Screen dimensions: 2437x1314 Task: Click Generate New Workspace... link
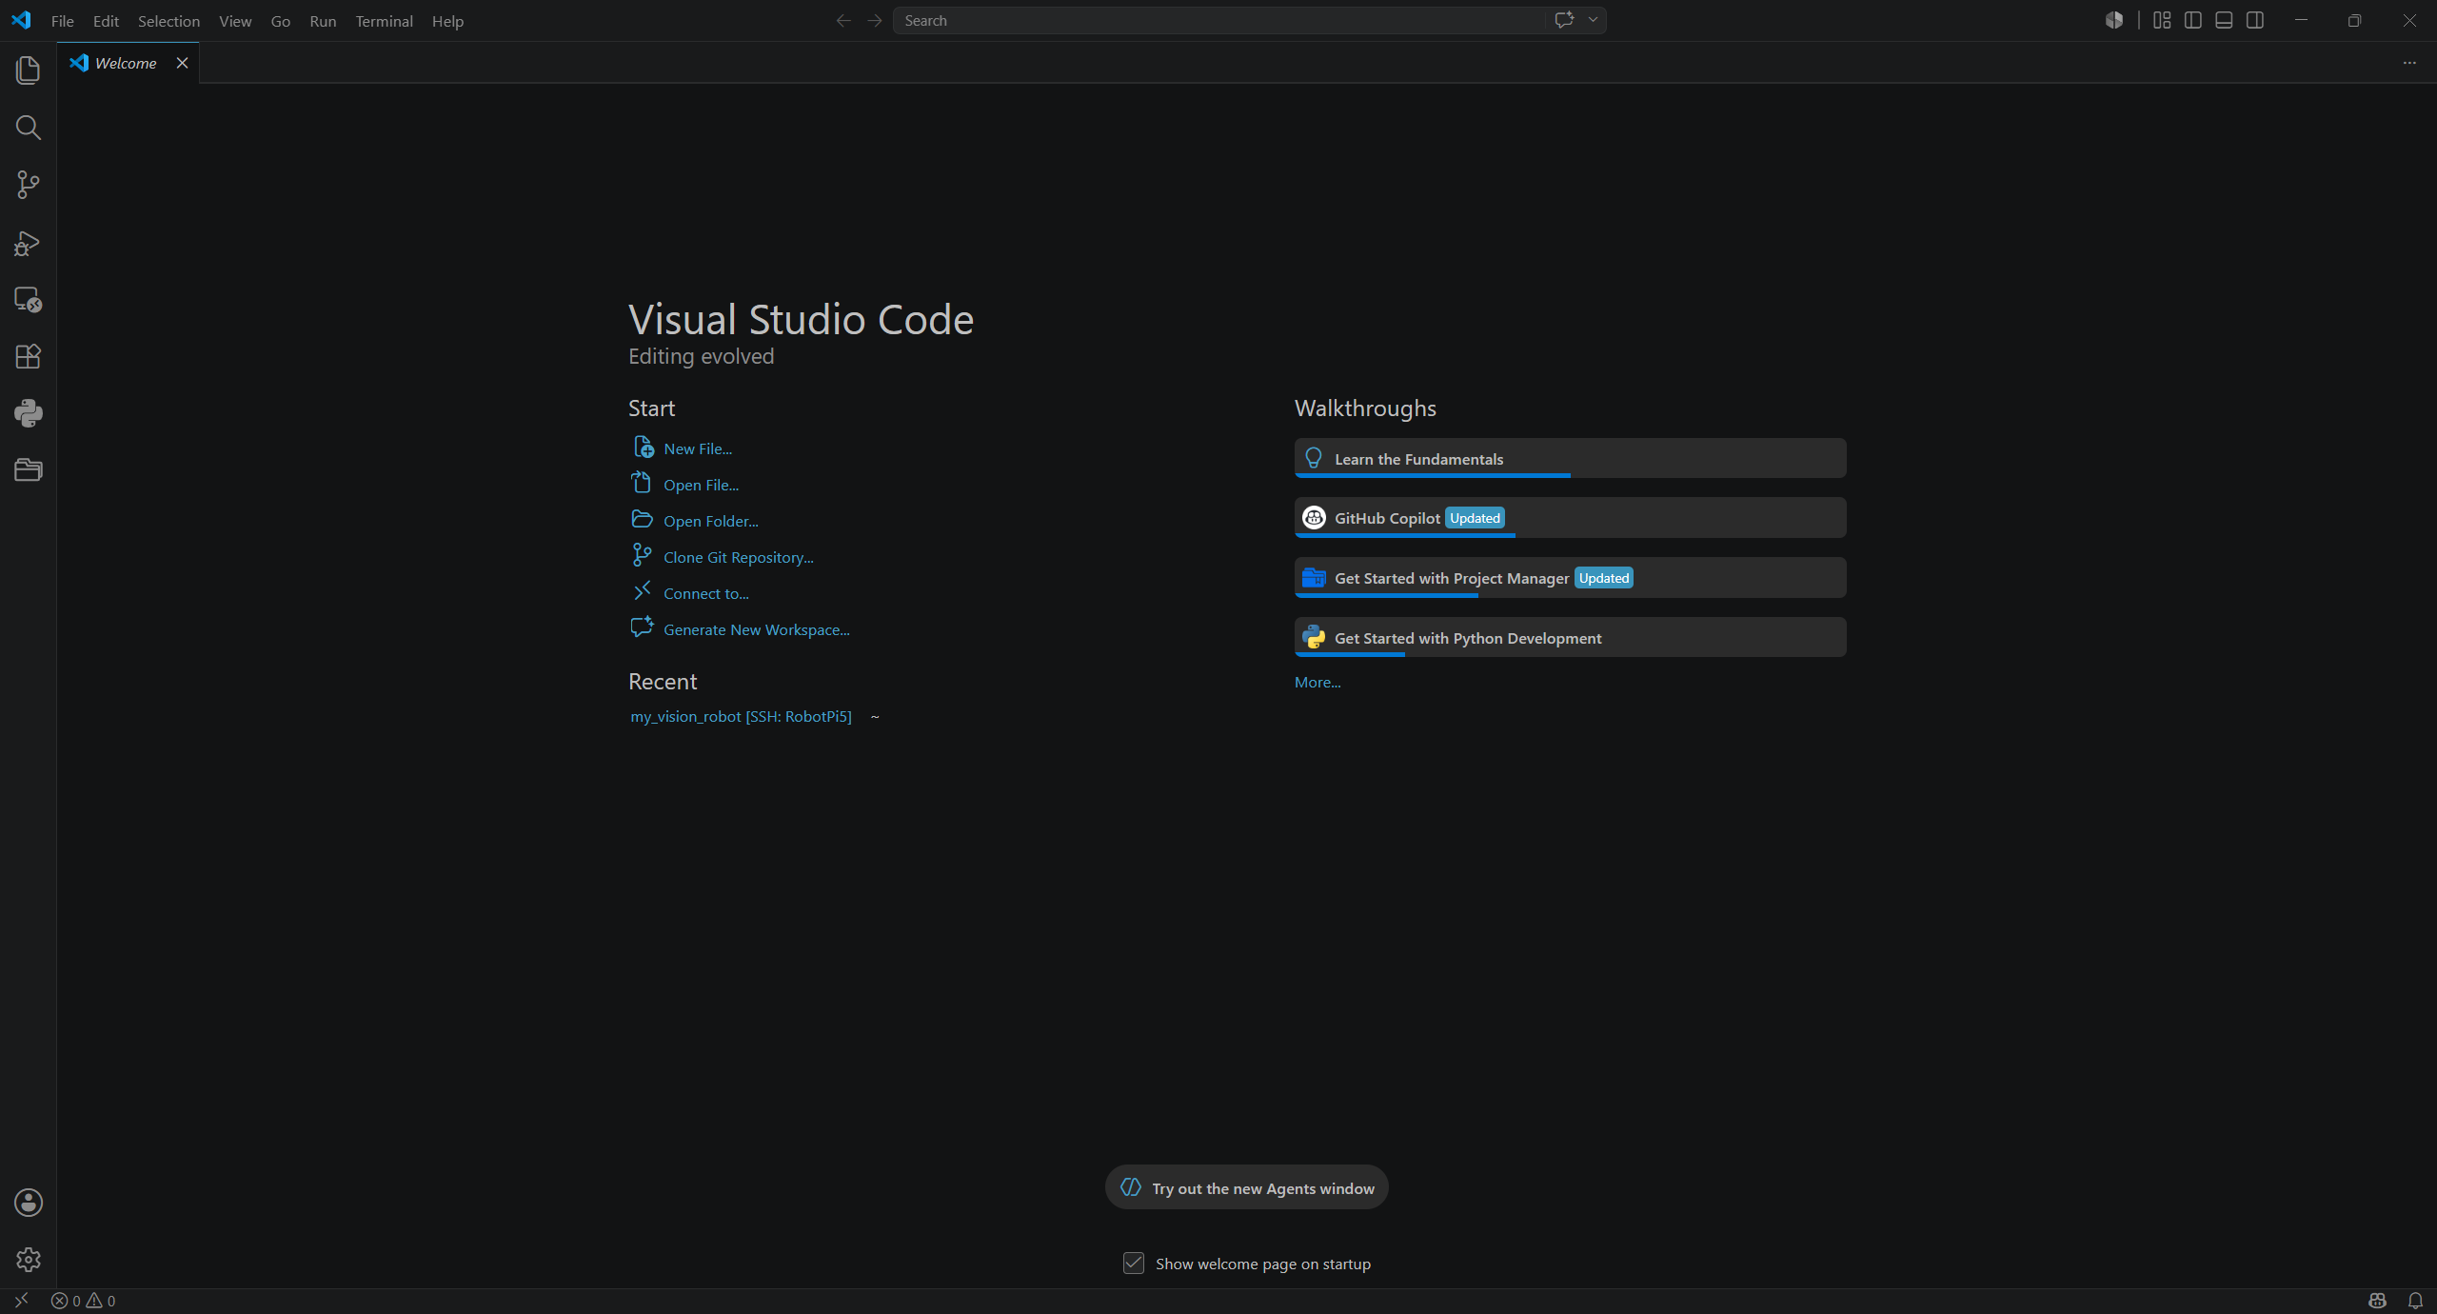[x=757, y=629]
